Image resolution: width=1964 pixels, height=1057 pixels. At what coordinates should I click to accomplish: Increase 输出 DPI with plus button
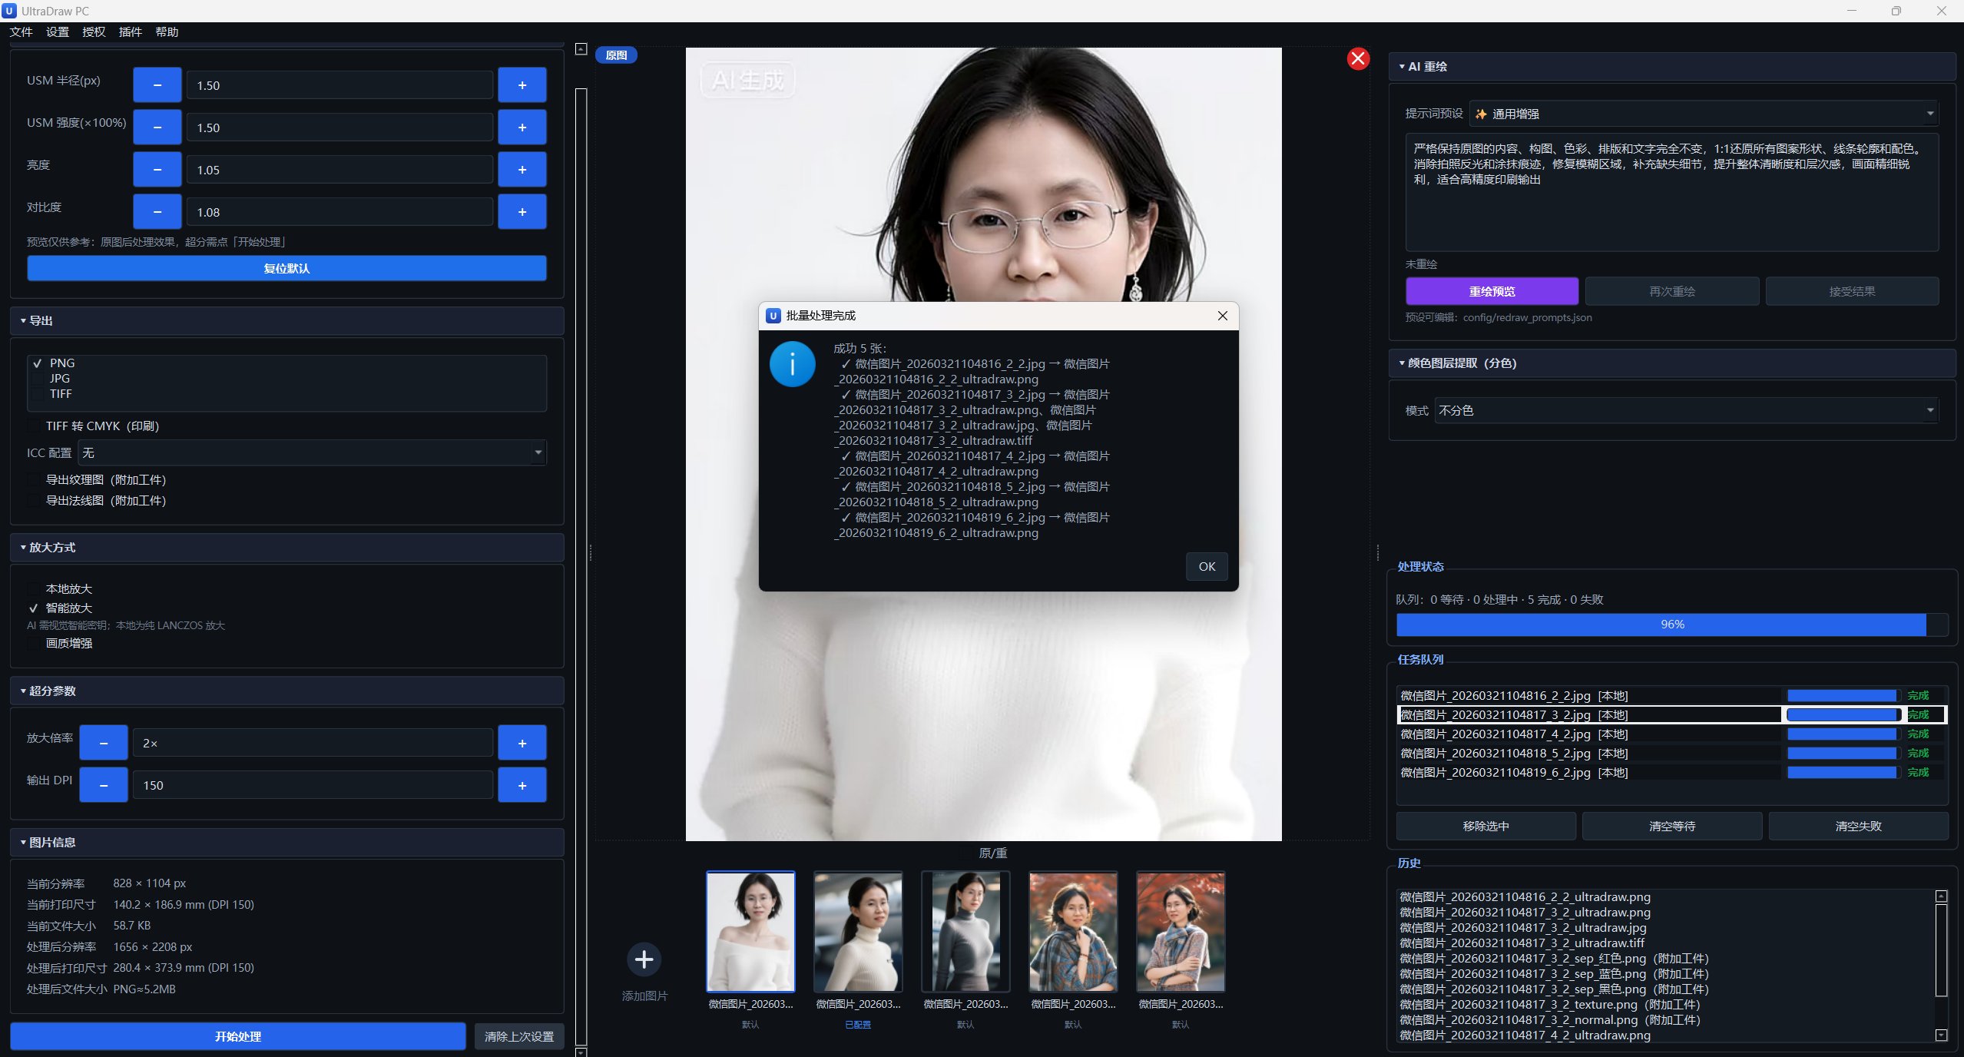coord(522,785)
